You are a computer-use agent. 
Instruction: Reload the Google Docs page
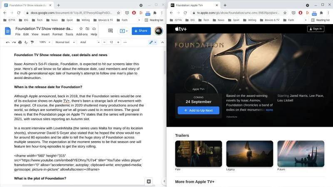19,13
